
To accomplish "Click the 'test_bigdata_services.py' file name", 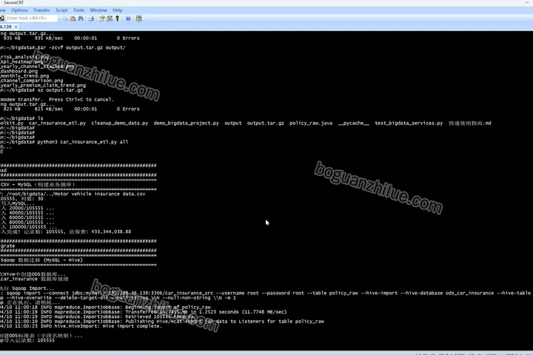I will click(409, 123).
